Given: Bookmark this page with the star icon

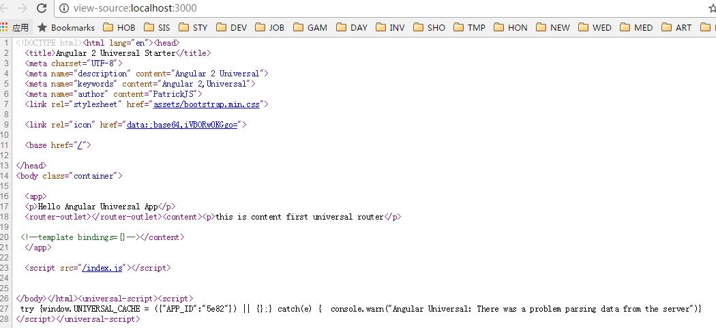Looking at the screenshot, I should (x=711, y=8).
